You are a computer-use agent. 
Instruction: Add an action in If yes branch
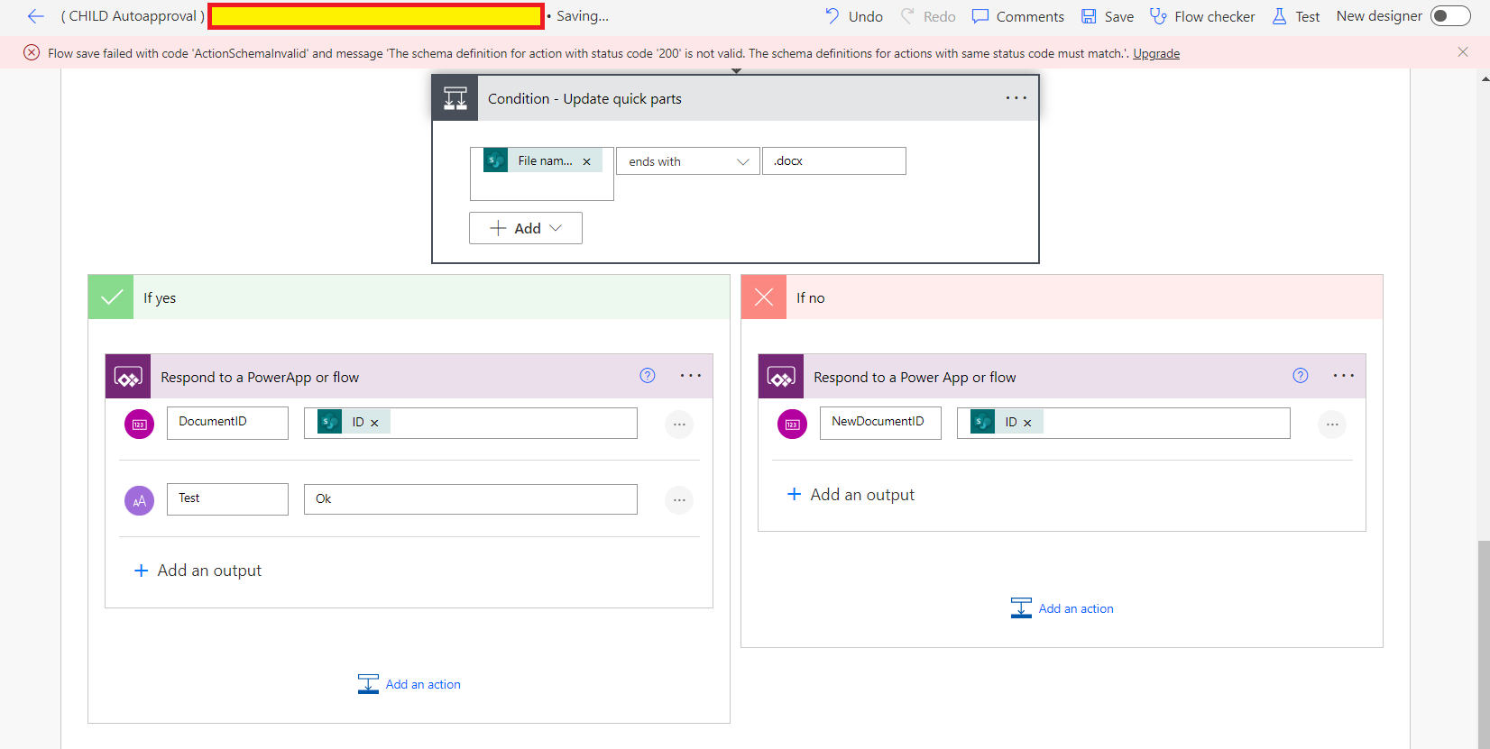pyautogui.click(x=409, y=684)
